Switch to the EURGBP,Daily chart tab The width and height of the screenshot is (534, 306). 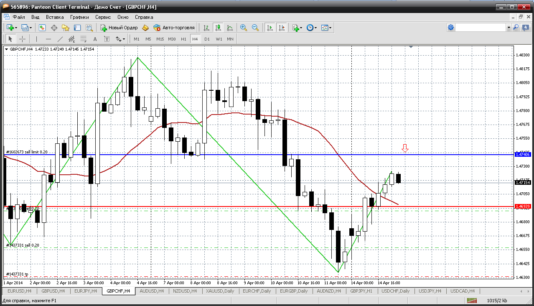(294, 291)
